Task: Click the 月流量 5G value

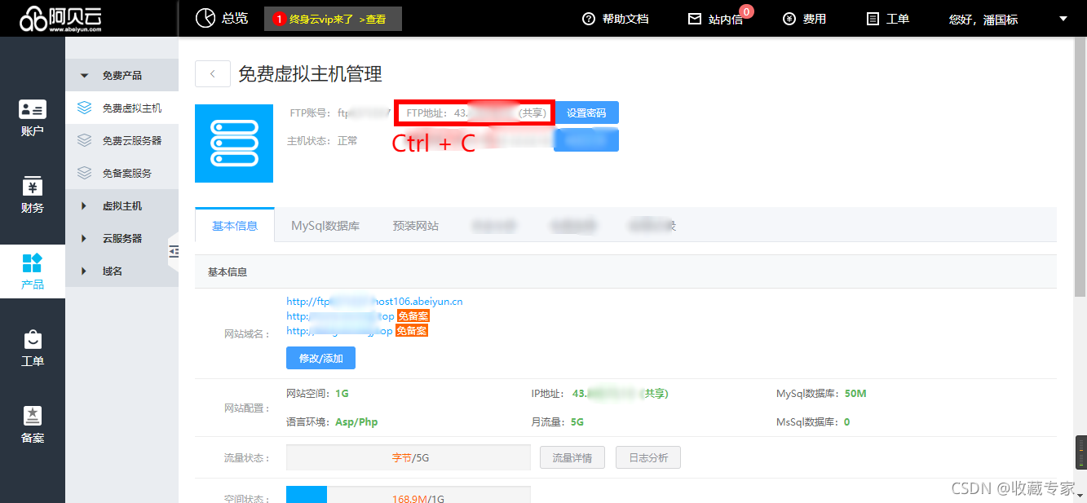Action: (x=577, y=422)
